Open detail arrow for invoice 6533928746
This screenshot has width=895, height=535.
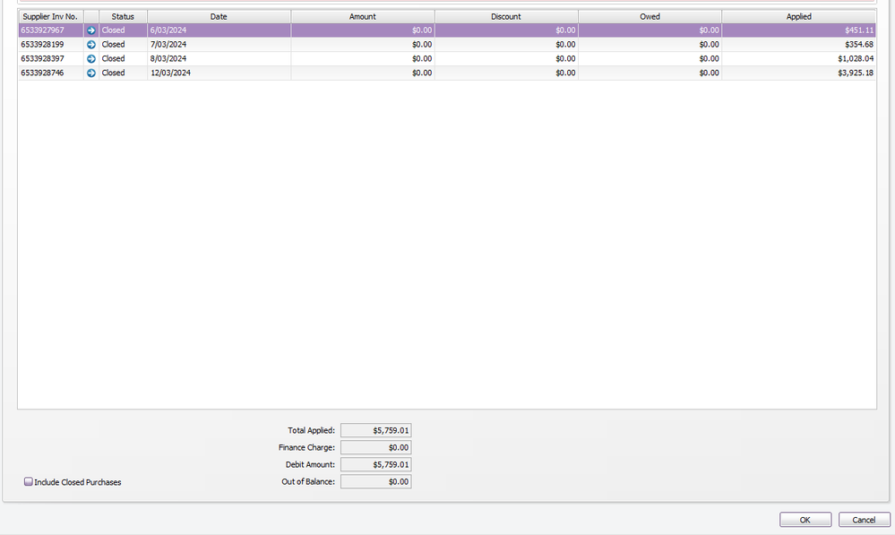pyautogui.click(x=91, y=73)
